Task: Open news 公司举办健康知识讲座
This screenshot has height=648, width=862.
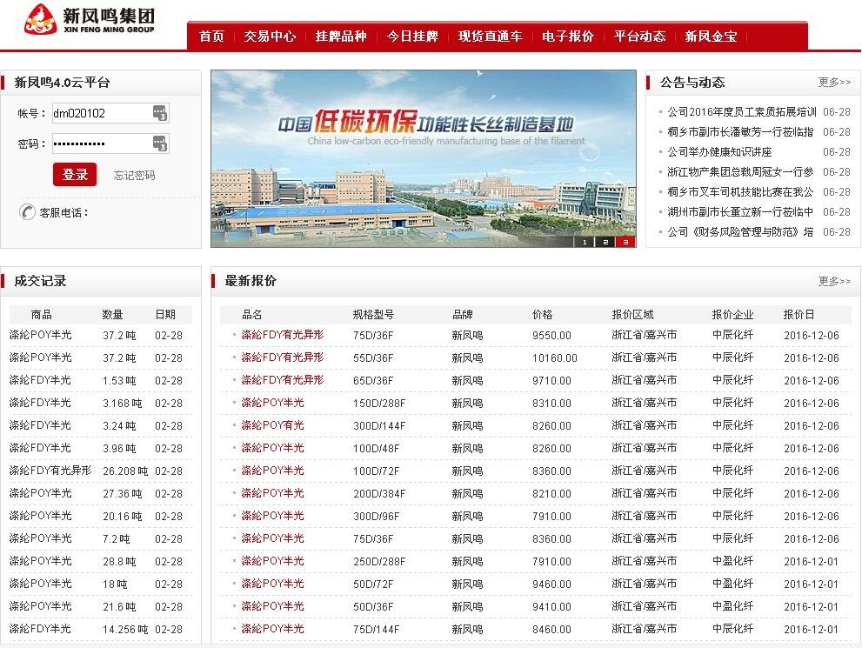Action: (x=719, y=151)
